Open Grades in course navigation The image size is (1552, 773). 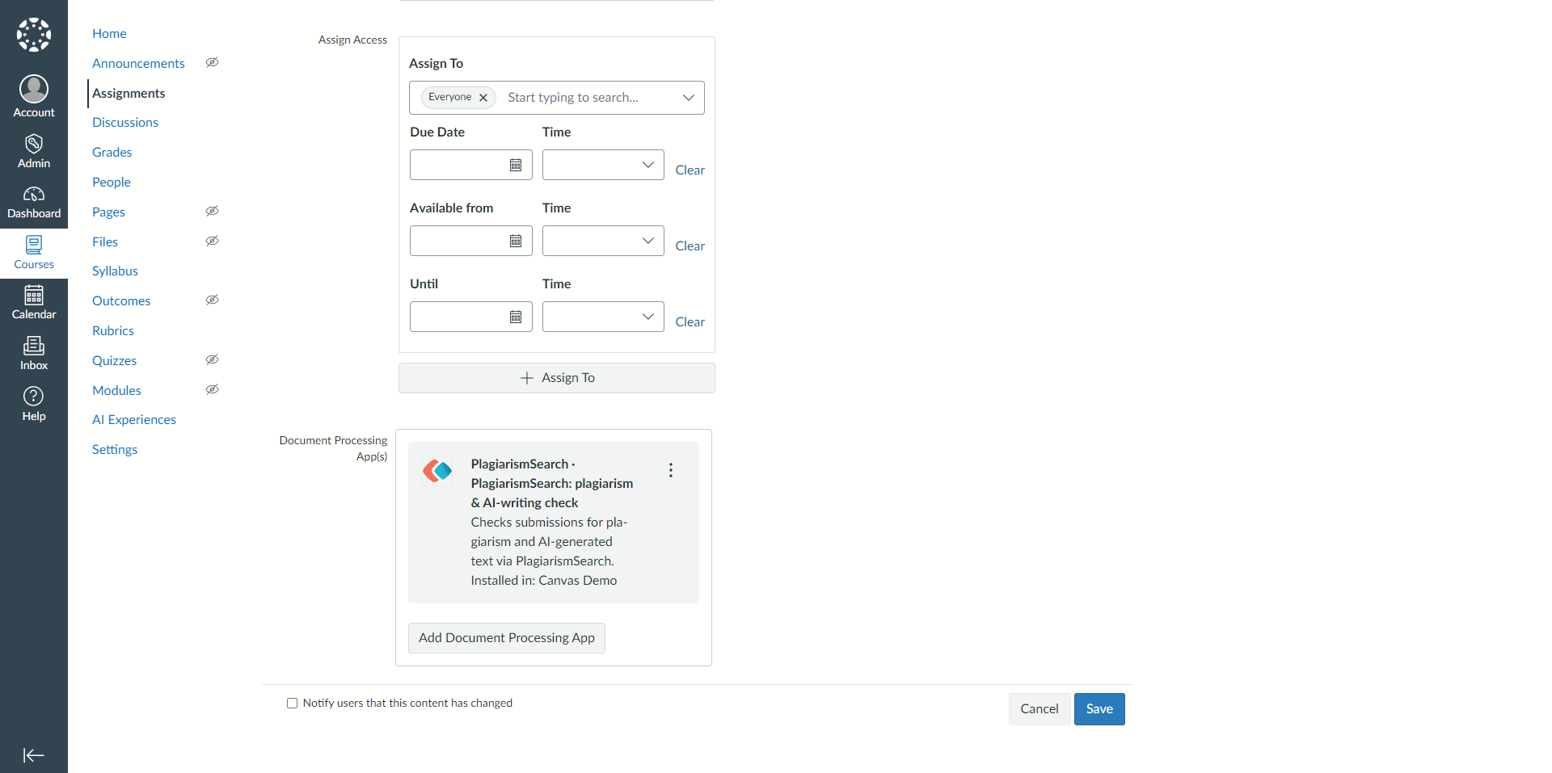[112, 152]
